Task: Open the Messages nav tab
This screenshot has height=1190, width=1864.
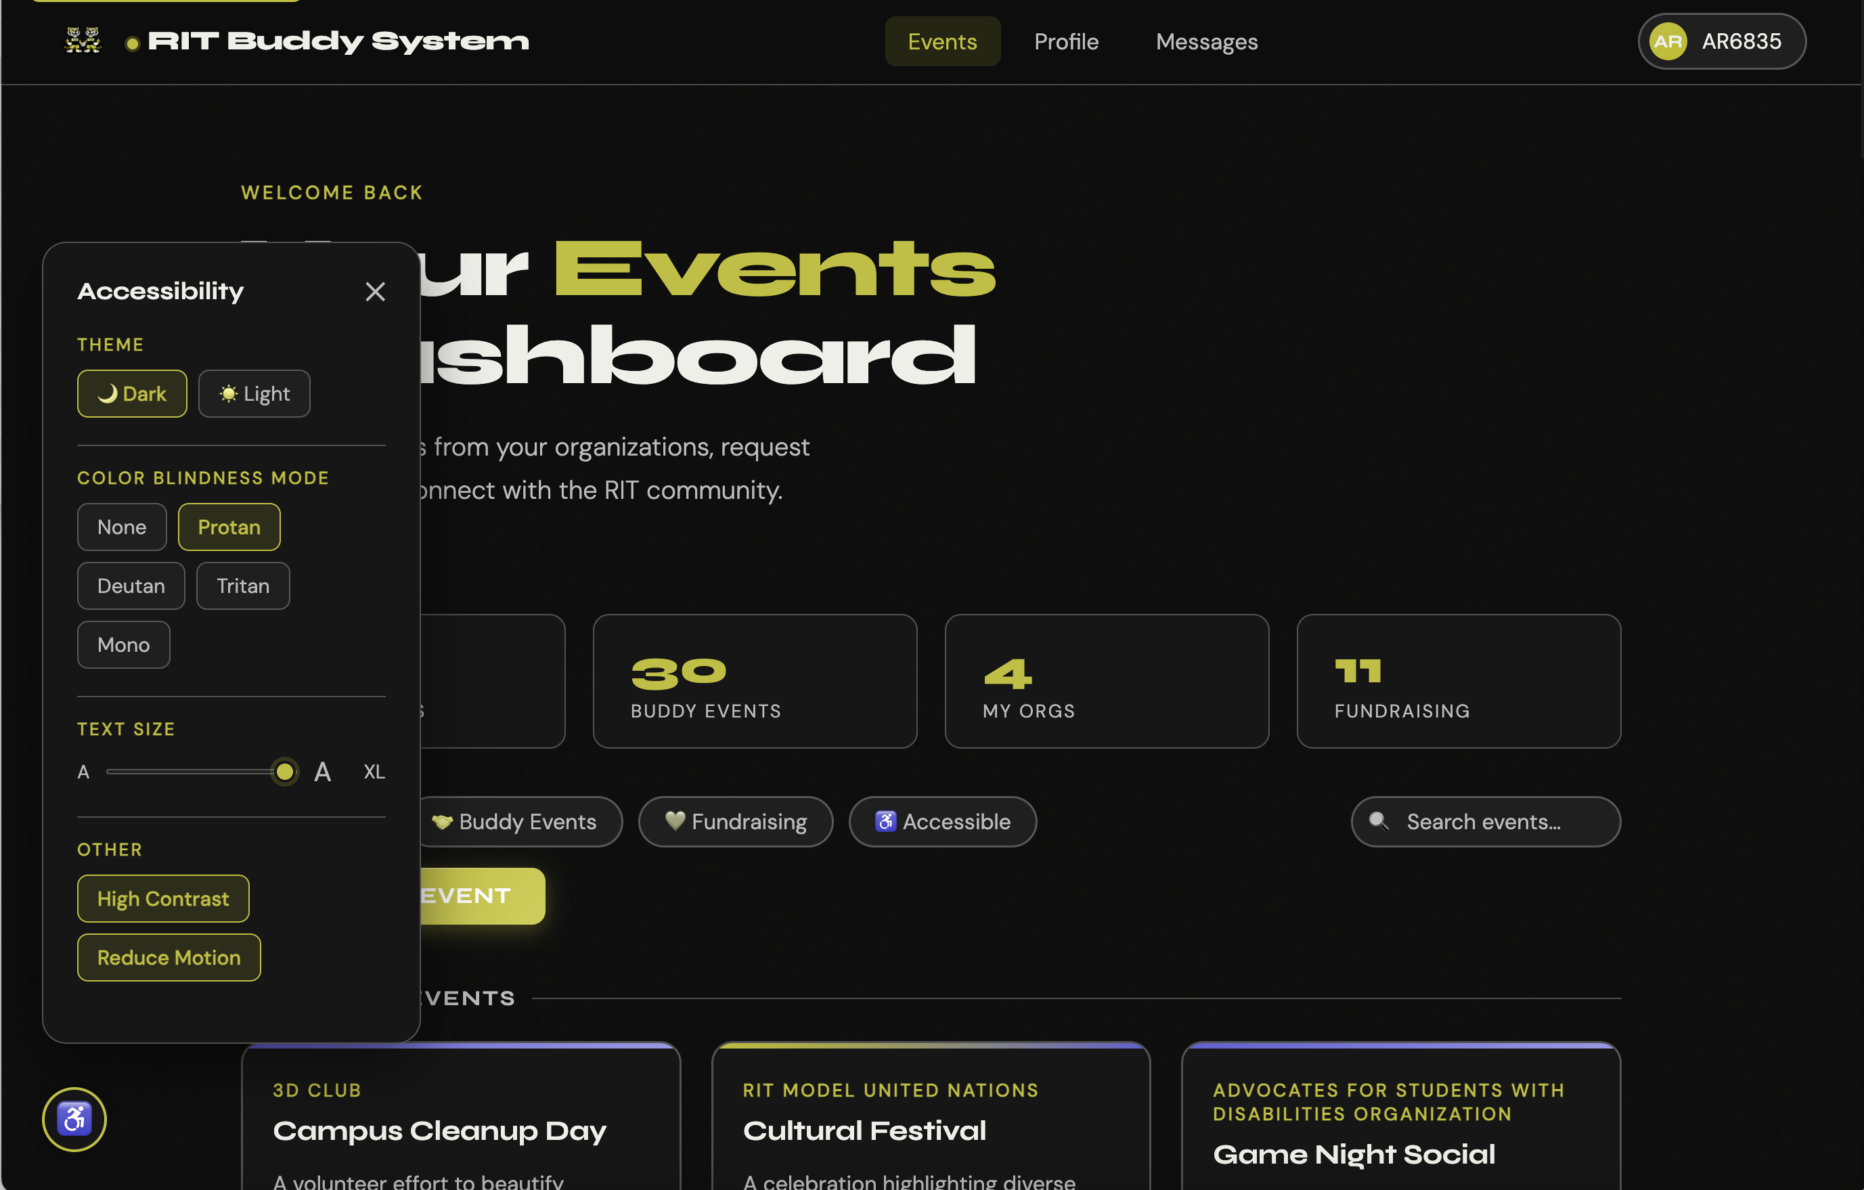Action: pos(1206,42)
